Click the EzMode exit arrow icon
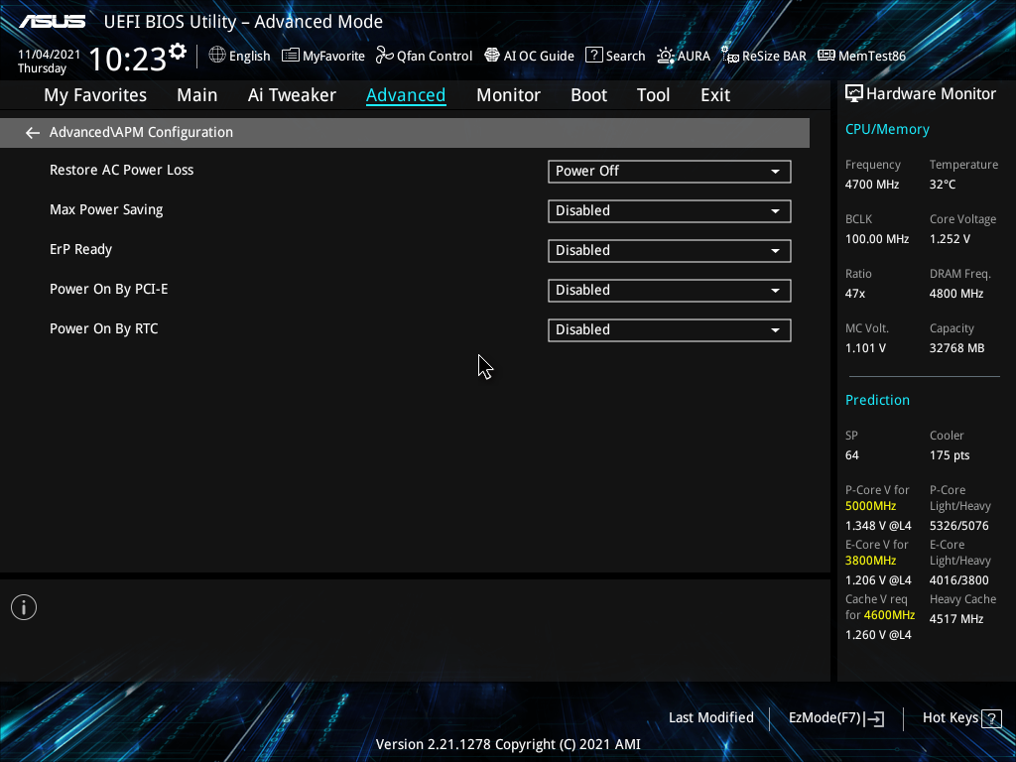The image size is (1016, 762). pos(874,718)
